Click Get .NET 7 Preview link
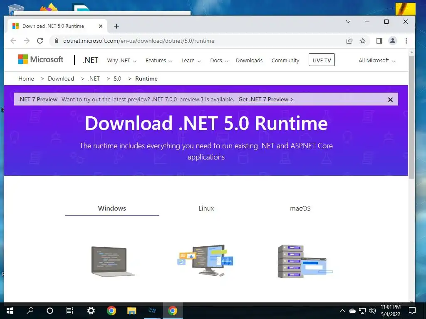Image resolution: width=426 pixels, height=319 pixels. (x=266, y=99)
